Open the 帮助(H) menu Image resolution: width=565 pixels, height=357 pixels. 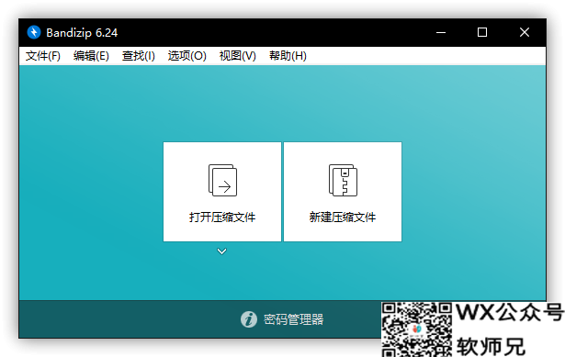(288, 56)
